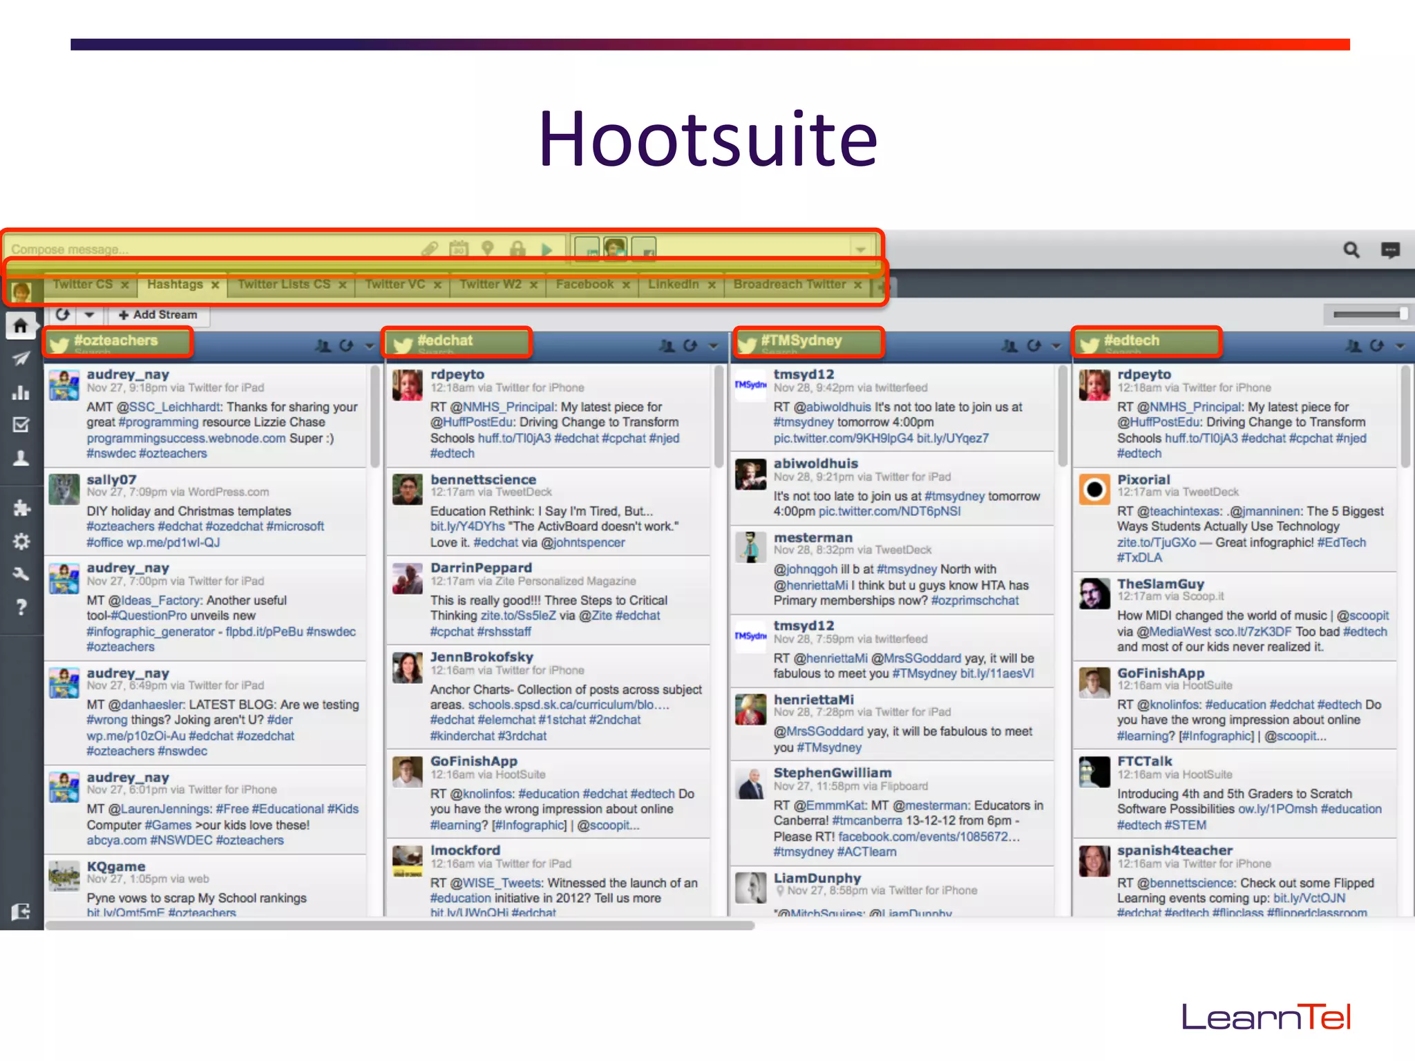Switch to the Twitter CS tab
Image resolution: width=1415 pixels, height=1061 pixels.
click(82, 284)
